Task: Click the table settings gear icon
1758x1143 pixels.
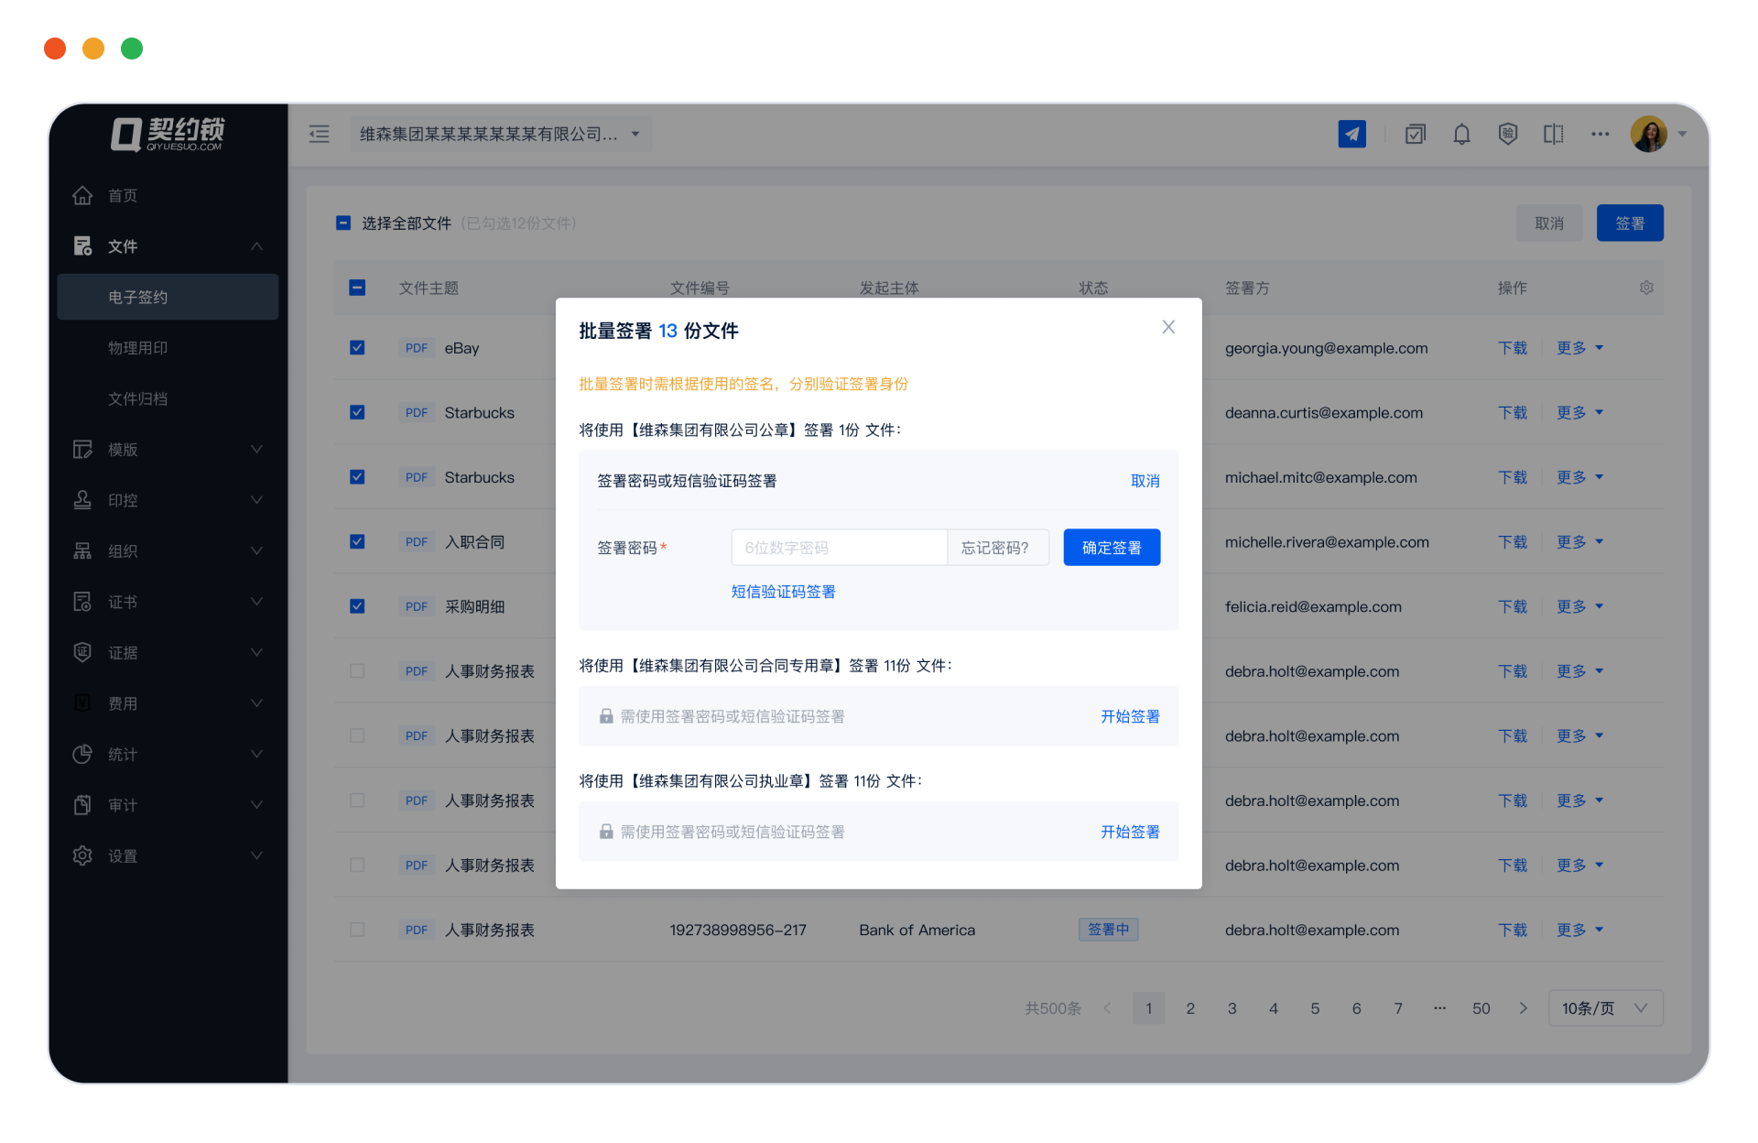Action: (1646, 288)
